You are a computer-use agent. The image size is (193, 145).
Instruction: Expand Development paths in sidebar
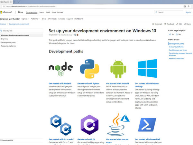[8, 42]
